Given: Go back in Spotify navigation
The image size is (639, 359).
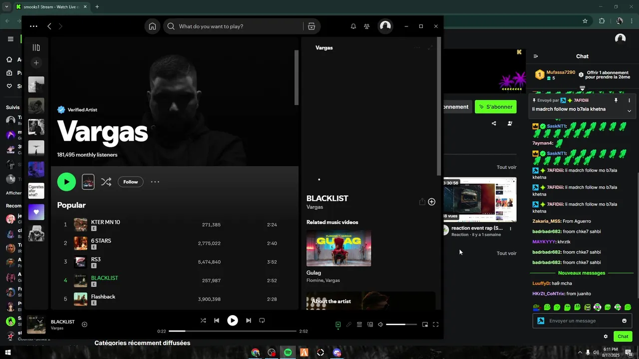Looking at the screenshot, I should tap(49, 26).
